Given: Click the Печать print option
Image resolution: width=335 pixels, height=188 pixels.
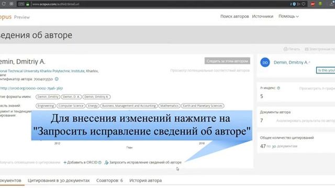Looking at the screenshot, I should pyautogui.click(x=292, y=49).
